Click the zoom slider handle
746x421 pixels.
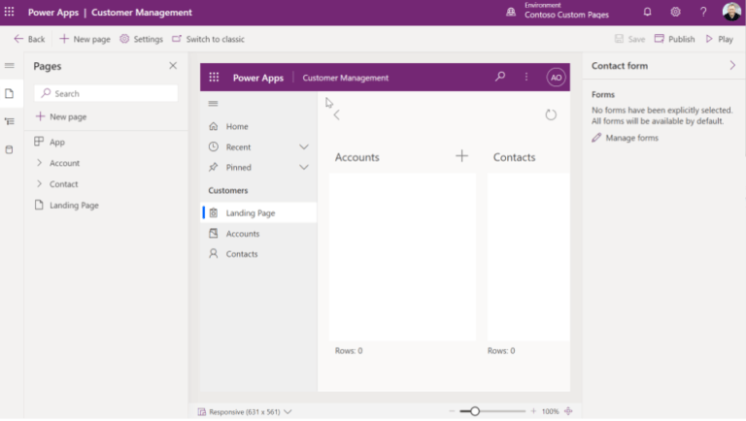click(474, 411)
